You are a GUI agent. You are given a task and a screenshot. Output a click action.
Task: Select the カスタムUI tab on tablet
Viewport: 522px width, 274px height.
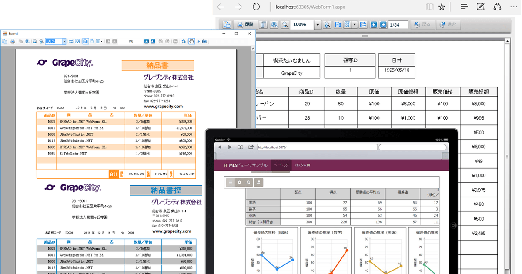click(x=302, y=165)
